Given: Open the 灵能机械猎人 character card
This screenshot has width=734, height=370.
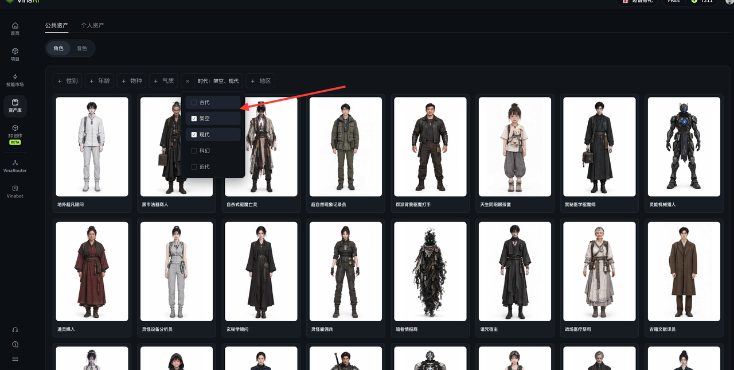Looking at the screenshot, I should [x=684, y=153].
